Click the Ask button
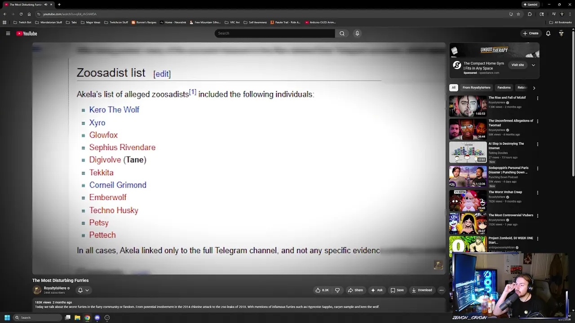The image size is (575, 323). pyautogui.click(x=376, y=290)
